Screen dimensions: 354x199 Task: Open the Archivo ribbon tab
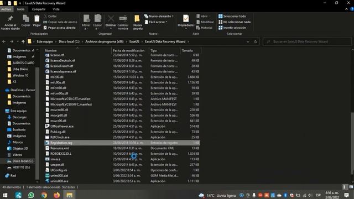tap(6, 9)
